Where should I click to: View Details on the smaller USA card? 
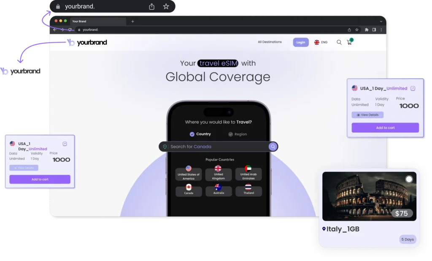tap(24, 168)
